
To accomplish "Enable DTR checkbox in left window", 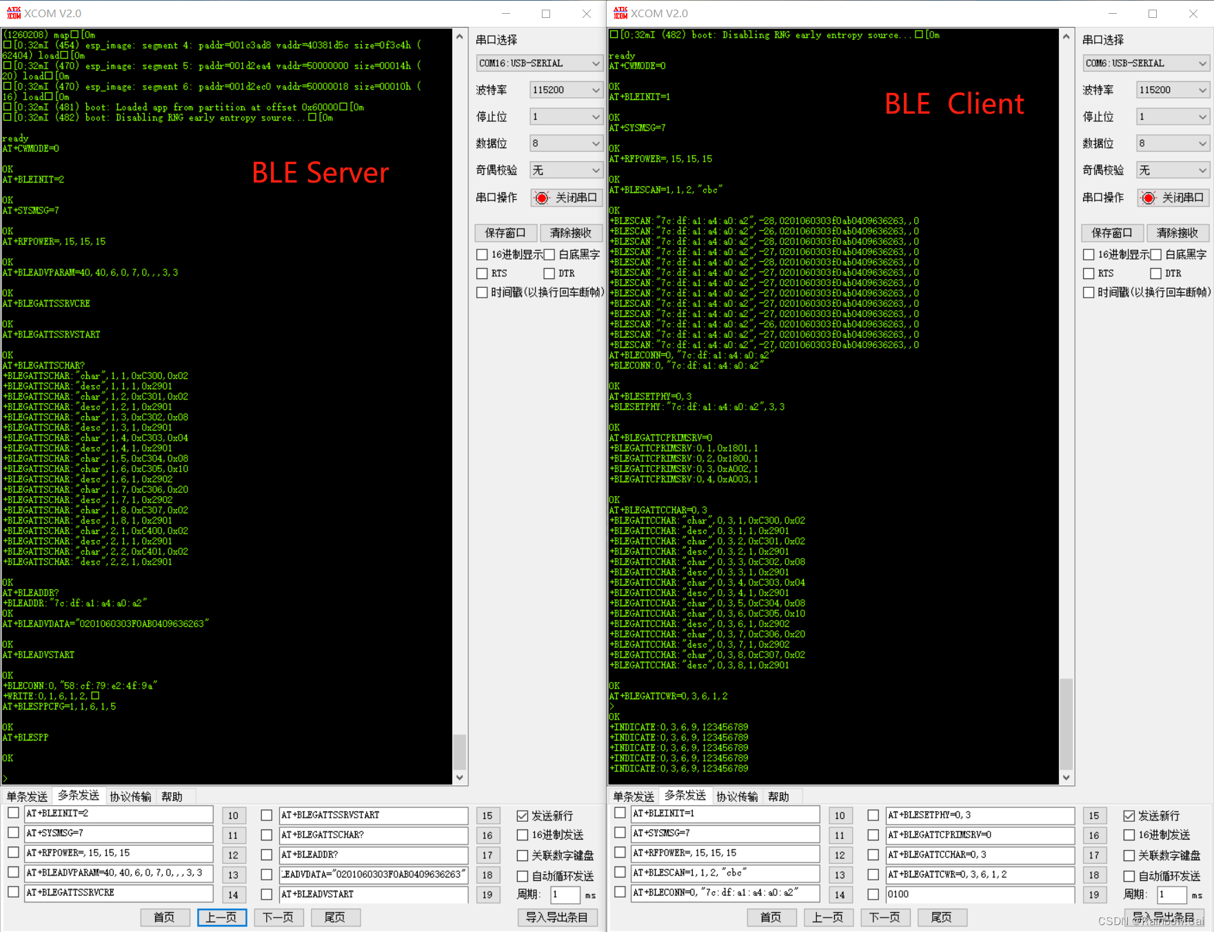I will (549, 273).
